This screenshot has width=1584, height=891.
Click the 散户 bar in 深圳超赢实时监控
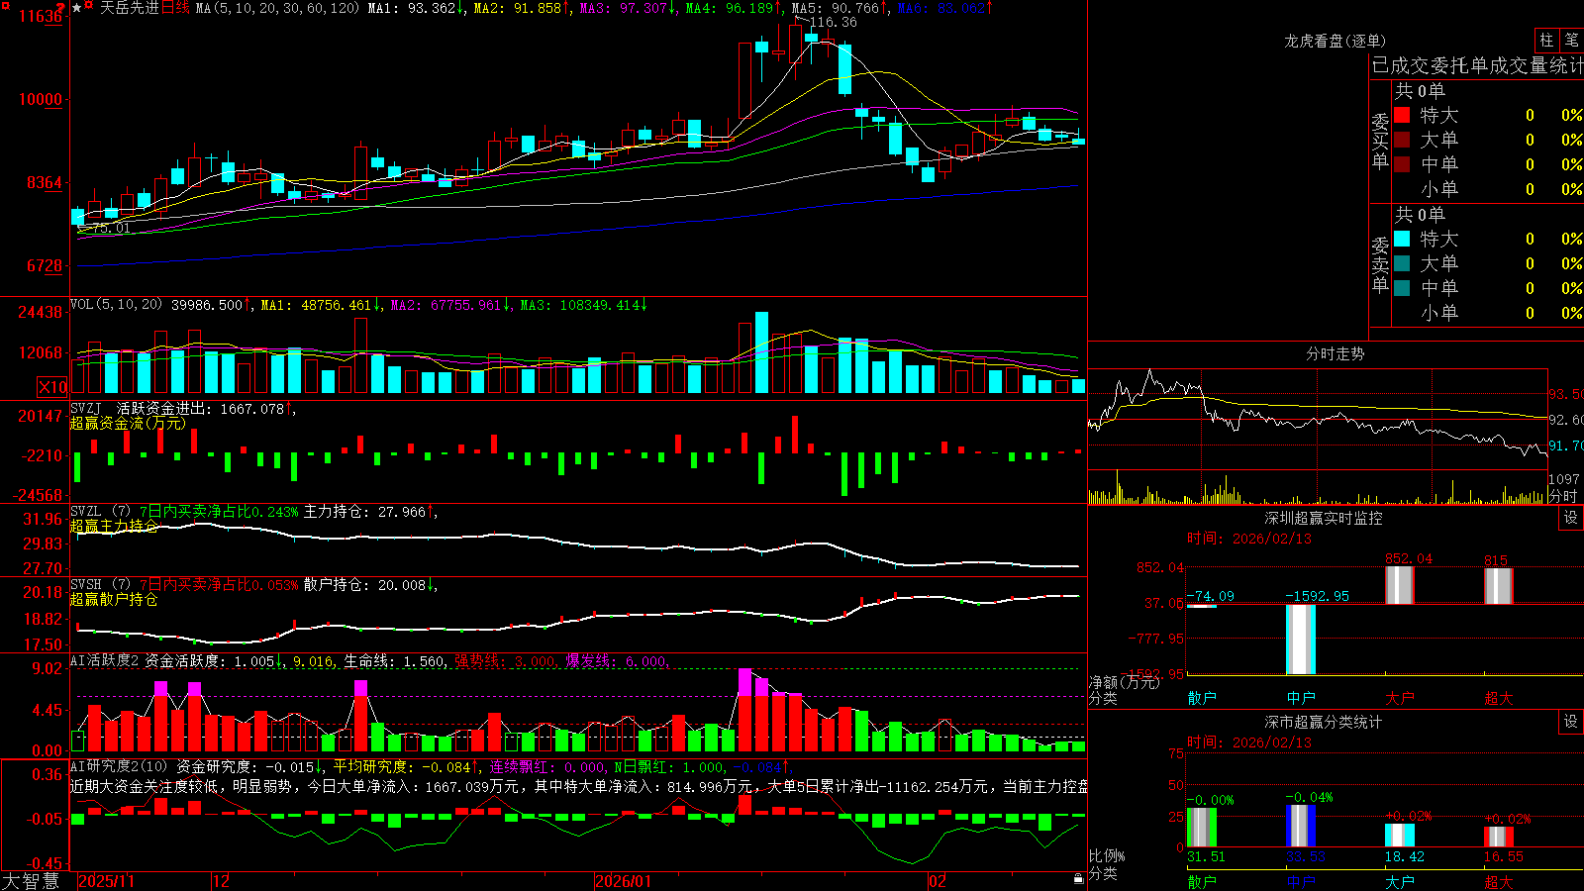coord(1202,605)
